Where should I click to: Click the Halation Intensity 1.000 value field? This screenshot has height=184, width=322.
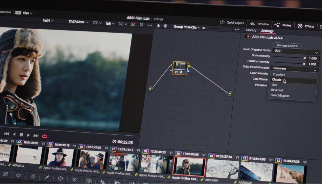(x=312, y=64)
